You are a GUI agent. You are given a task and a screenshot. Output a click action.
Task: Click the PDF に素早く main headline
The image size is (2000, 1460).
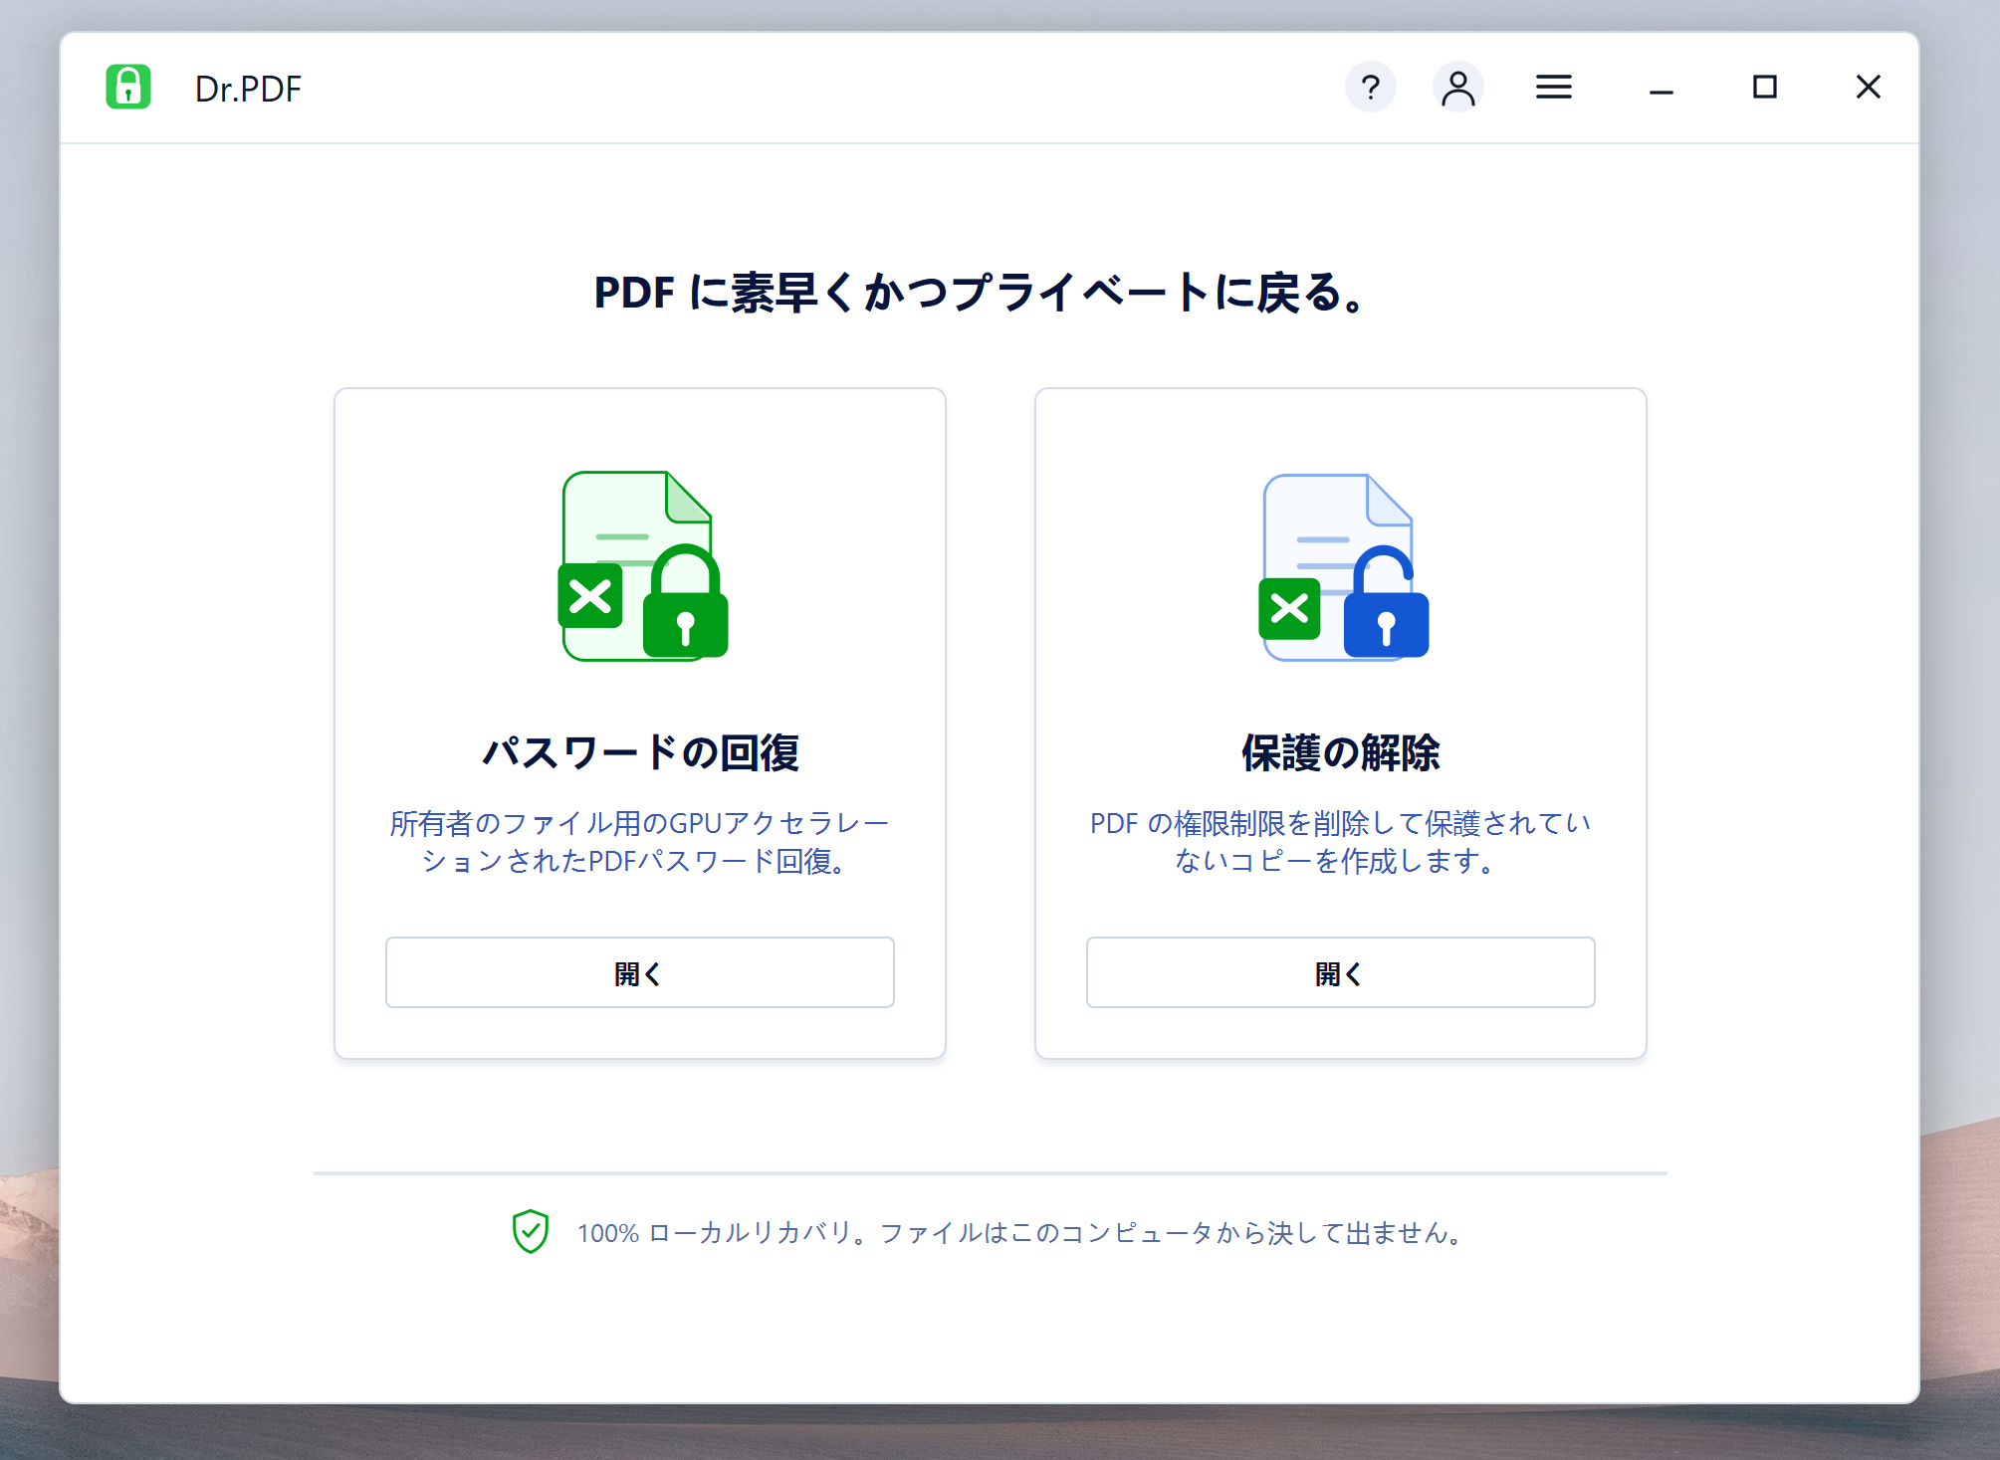pos(982,293)
